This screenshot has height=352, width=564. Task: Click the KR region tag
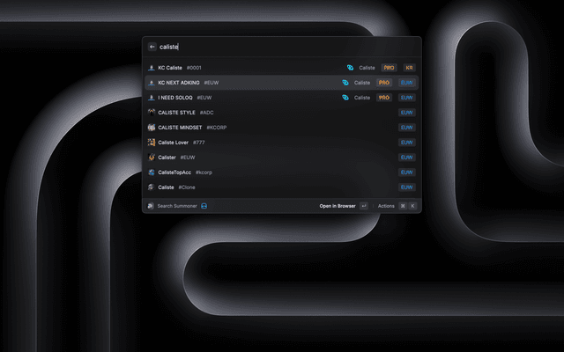coord(409,68)
